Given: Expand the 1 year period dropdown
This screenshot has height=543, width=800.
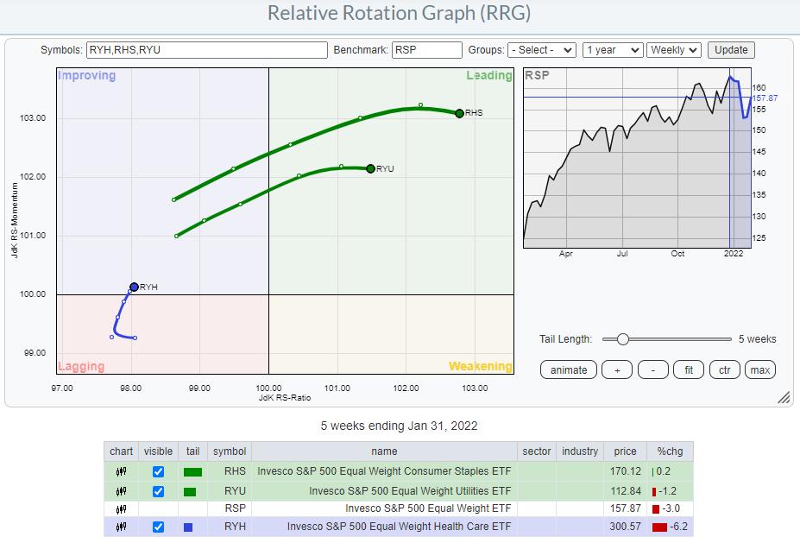Looking at the screenshot, I should [613, 50].
